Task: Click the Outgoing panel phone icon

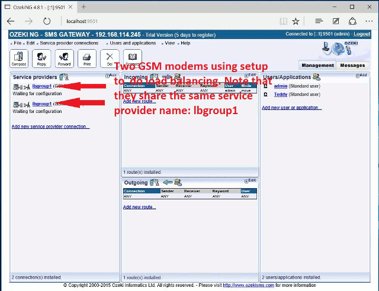Action: click(155, 182)
